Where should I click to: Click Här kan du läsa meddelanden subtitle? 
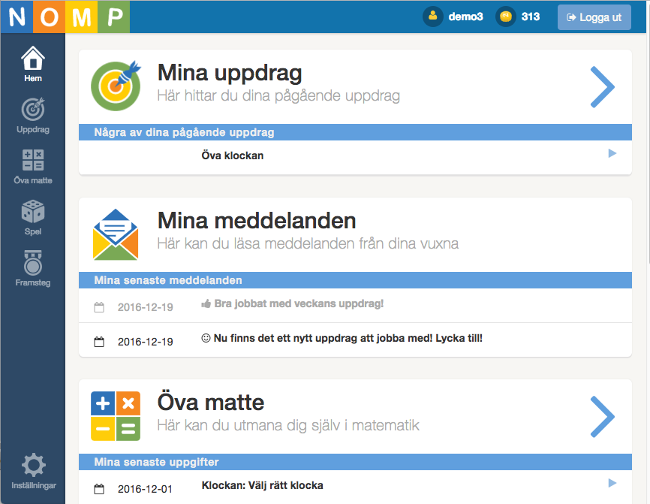tap(308, 243)
